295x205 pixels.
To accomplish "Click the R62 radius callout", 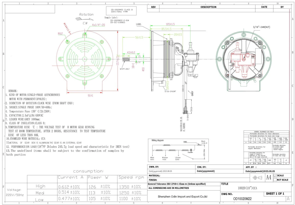I will pyautogui.click(x=60, y=34).
